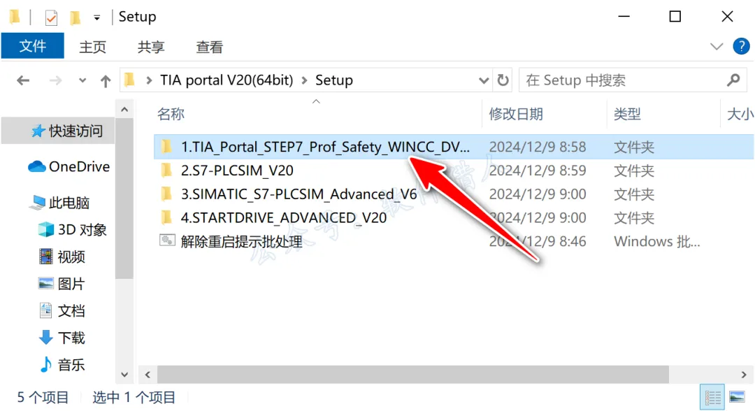Click the horizontal scrollbar right arrow
Viewport: 755px width, 411px height.
pos(743,375)
